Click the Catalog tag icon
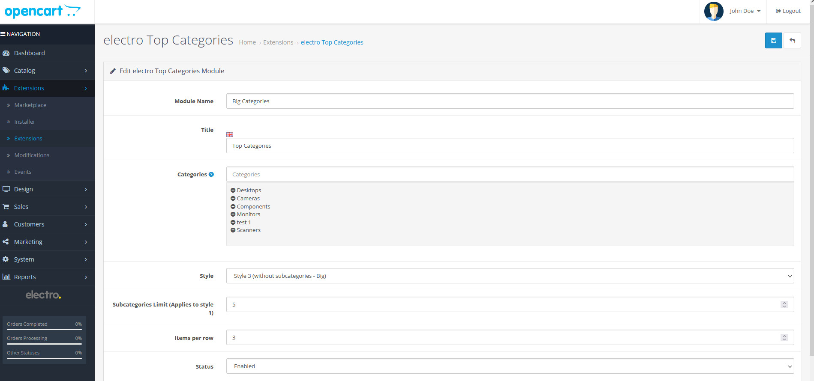 click(x=6, y=71)
